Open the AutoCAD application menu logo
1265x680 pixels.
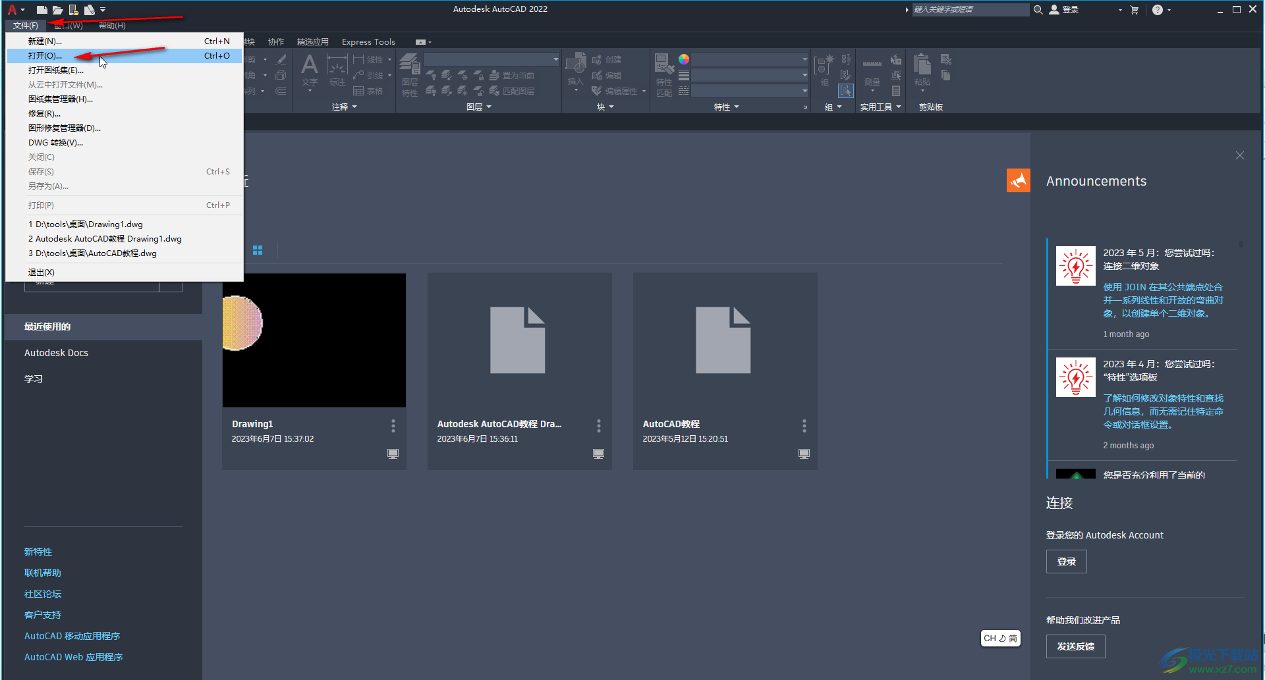[13, 9]
